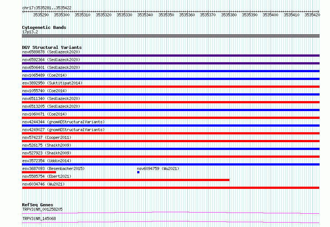Click nsv574237 (Cooper2011) label
This screenshot has height=227, width=330.
pos(47,137)
